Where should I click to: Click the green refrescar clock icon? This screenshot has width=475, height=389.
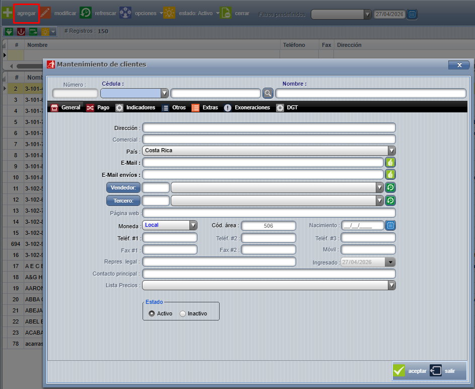86,13
